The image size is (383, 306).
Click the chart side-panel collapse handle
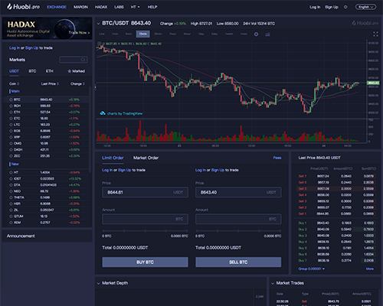(x=96, y=87)
